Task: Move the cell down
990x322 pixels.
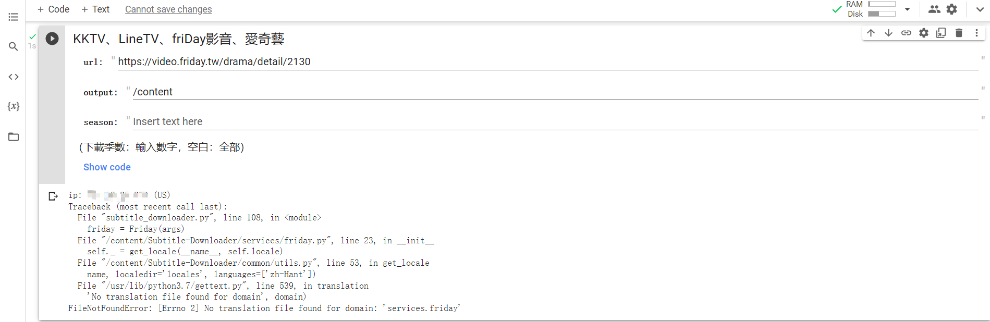Action: [888, 32]
